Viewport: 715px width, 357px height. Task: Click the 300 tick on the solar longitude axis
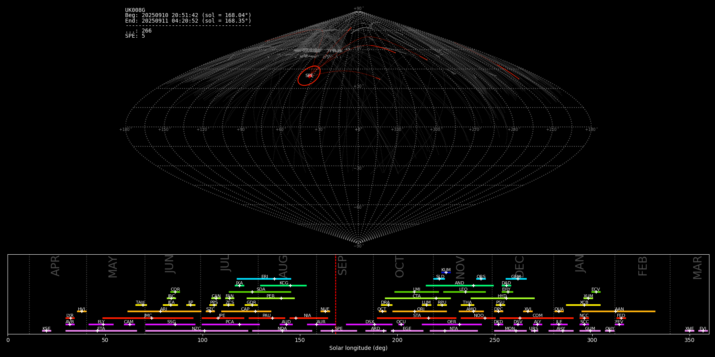pos(592,340)
